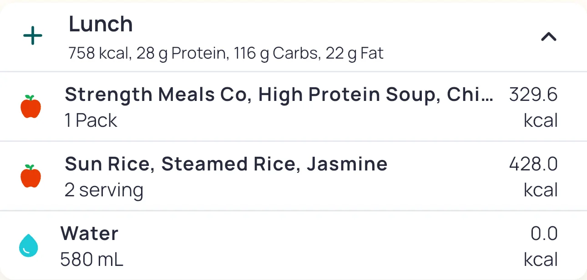Open the Lunch meal heading
This screenshot has height=280, width=587.
coord(101,24)
